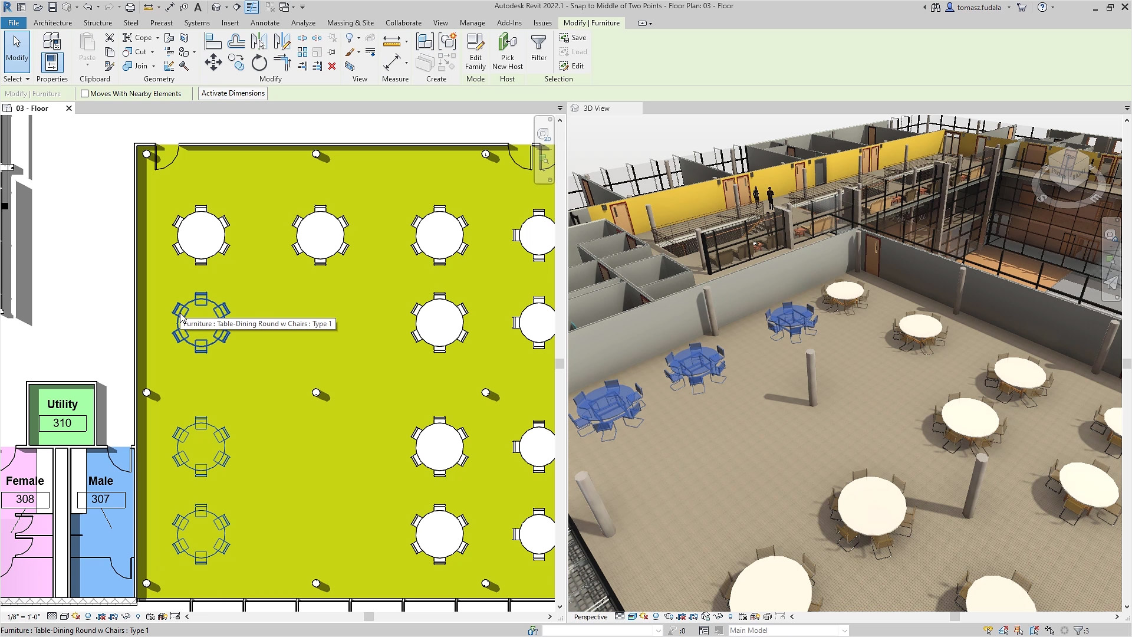This screenshot has height=637, width=1132.
Task: Click the Offset tool icon
Action: pyautogui.click(x=236, y=41)
